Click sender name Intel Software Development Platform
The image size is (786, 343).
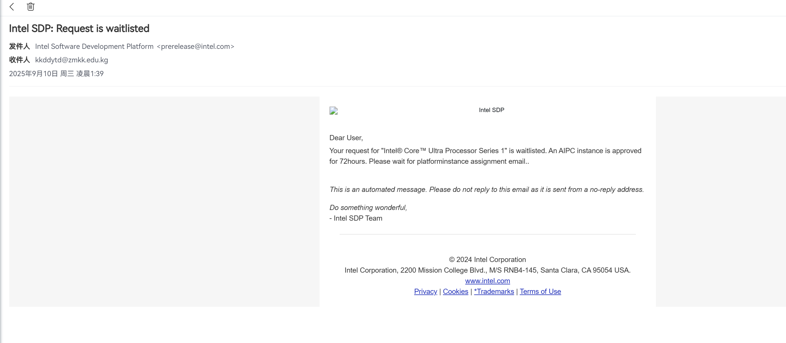click(x=94, y=47)
